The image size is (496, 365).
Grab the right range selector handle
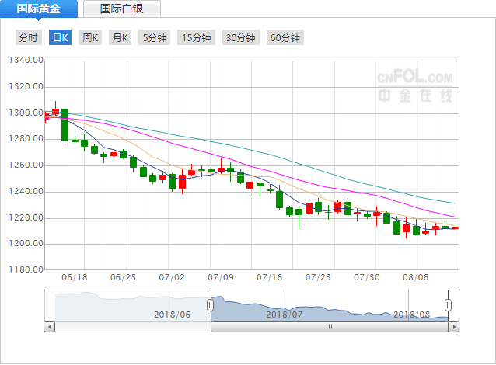(448, 305)
